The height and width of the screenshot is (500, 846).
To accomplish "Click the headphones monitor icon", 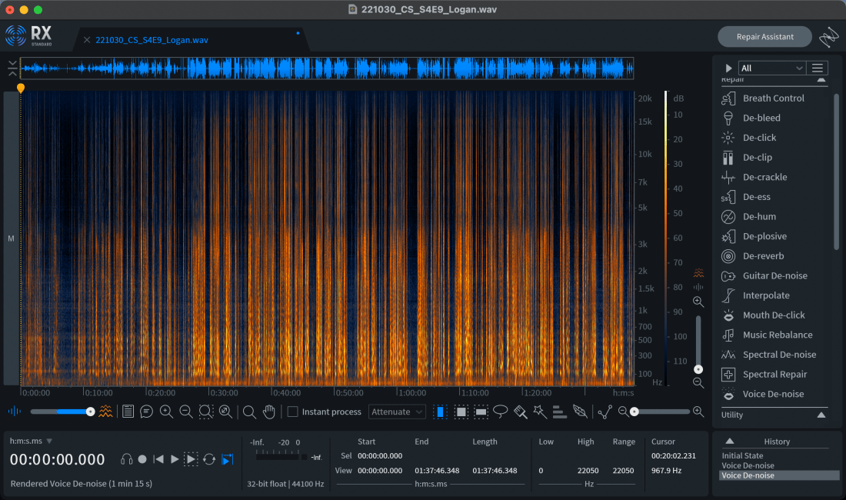I will 127,459.
